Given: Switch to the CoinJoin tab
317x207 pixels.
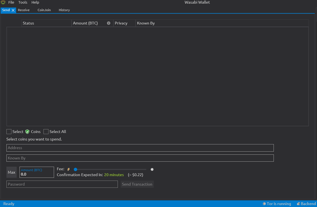Looking at the screenshot, I should [44, 10].
